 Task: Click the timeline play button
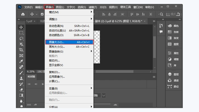point(43,84)
